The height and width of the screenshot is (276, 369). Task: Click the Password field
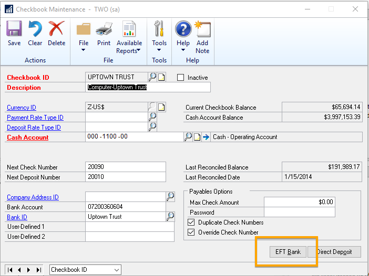click(299, 212)
